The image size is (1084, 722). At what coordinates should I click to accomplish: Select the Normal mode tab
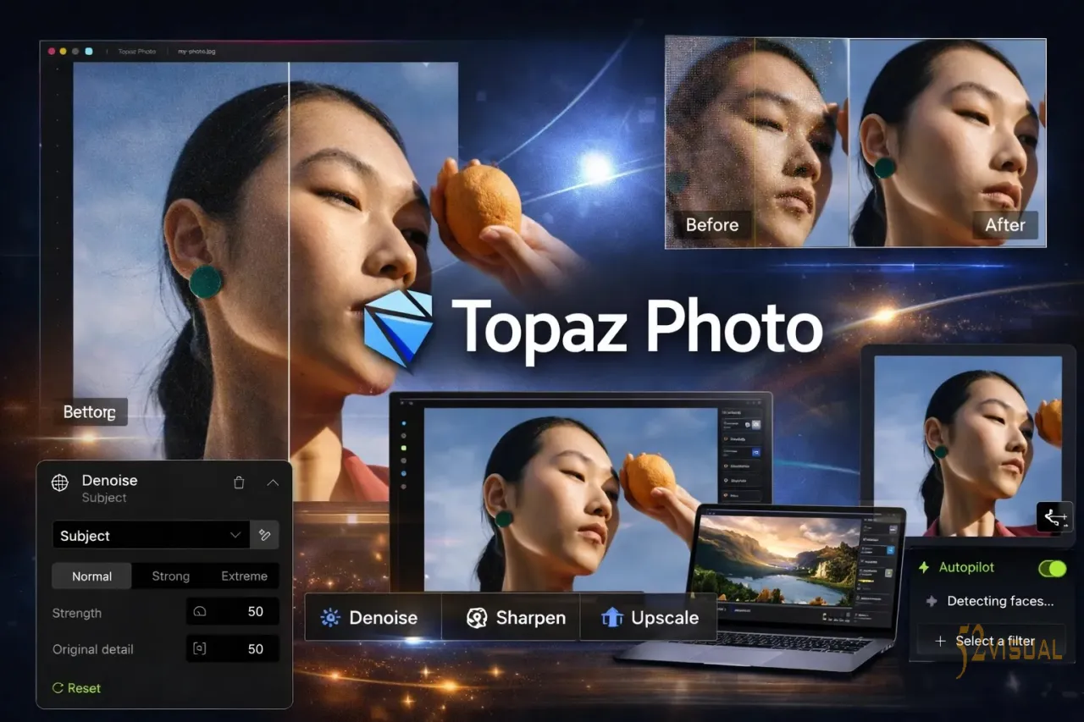[x=91, y=576]
